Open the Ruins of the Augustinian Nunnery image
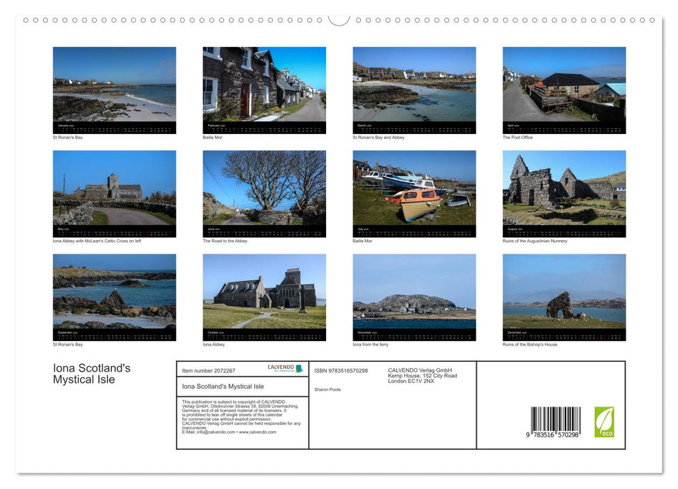The height and width of the screenshot is (489, 678). [x=563, y=189]
